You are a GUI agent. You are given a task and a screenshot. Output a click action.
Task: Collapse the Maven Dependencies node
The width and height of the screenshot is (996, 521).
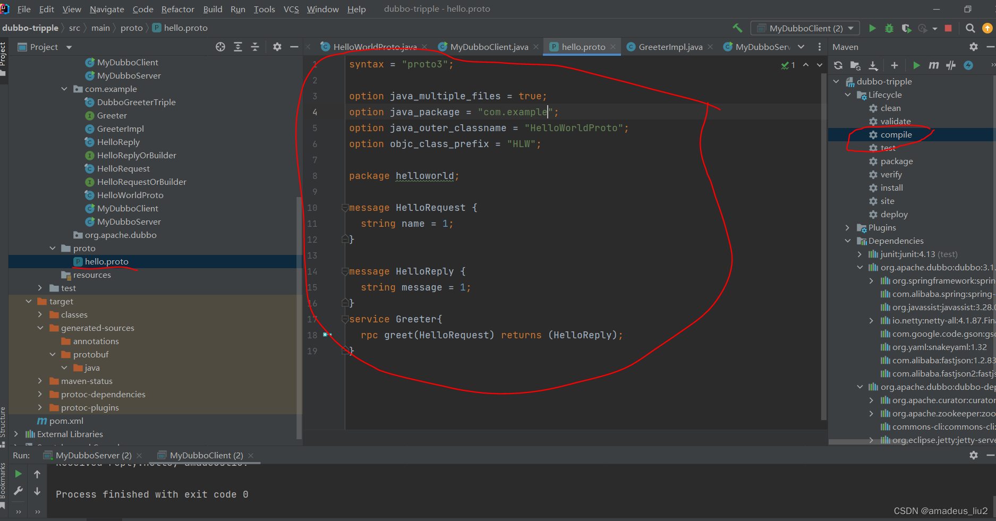848,241
